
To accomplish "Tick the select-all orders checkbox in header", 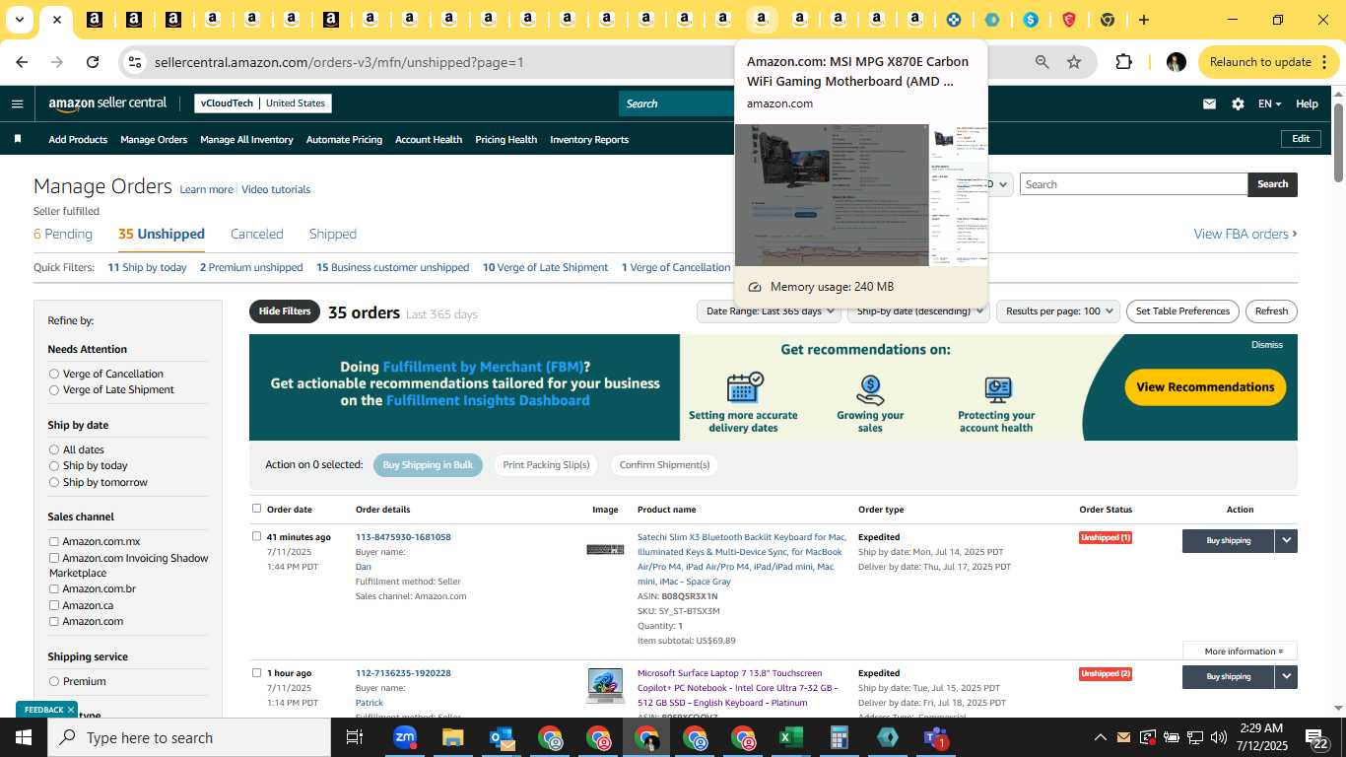I will click(x=256, y=509).
